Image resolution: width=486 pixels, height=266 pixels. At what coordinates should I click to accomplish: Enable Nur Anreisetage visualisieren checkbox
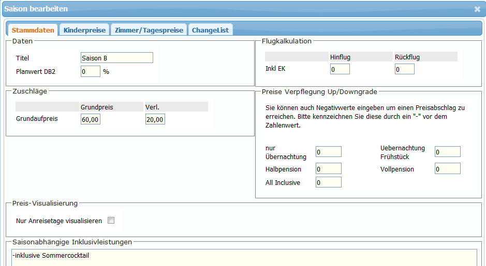pyautogui.click(x=111, y=221)
